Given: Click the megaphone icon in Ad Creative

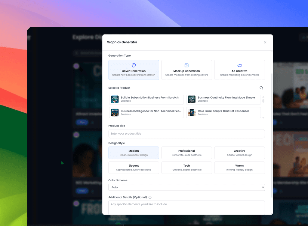Looking at the screenshot, I should point(239,65).
